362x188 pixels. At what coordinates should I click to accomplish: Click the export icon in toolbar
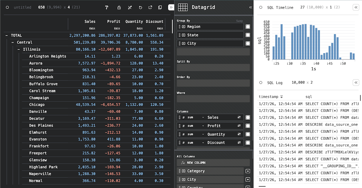pyautogui.click(x=150, y=8)
